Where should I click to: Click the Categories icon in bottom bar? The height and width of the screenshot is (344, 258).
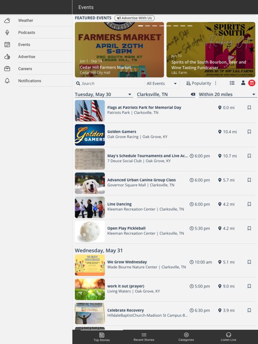pyautogui.click(x=186, y=335)
